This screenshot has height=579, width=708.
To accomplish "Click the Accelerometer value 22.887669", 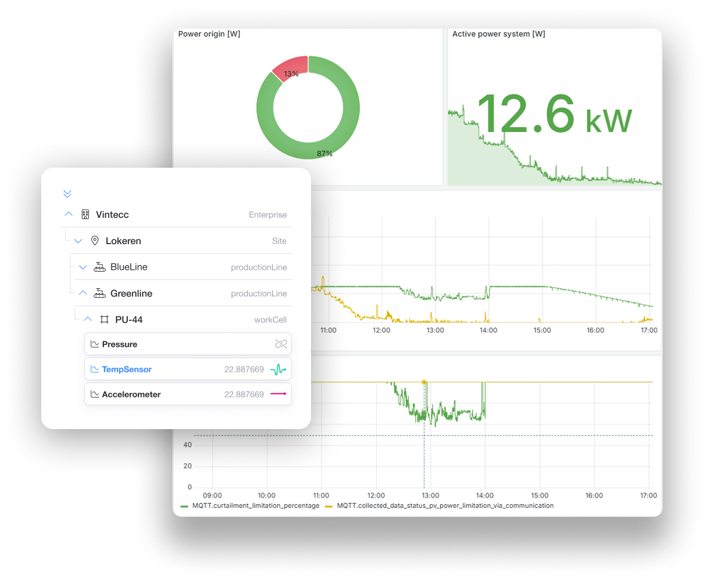I will tap(244, 395).
